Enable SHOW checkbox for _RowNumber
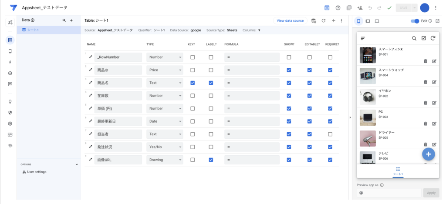 point(289,57)
